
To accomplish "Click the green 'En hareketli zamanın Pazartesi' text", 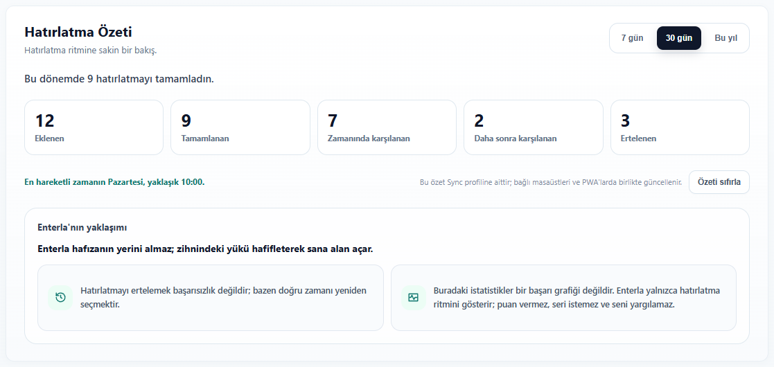I will (x=114, y=182).
